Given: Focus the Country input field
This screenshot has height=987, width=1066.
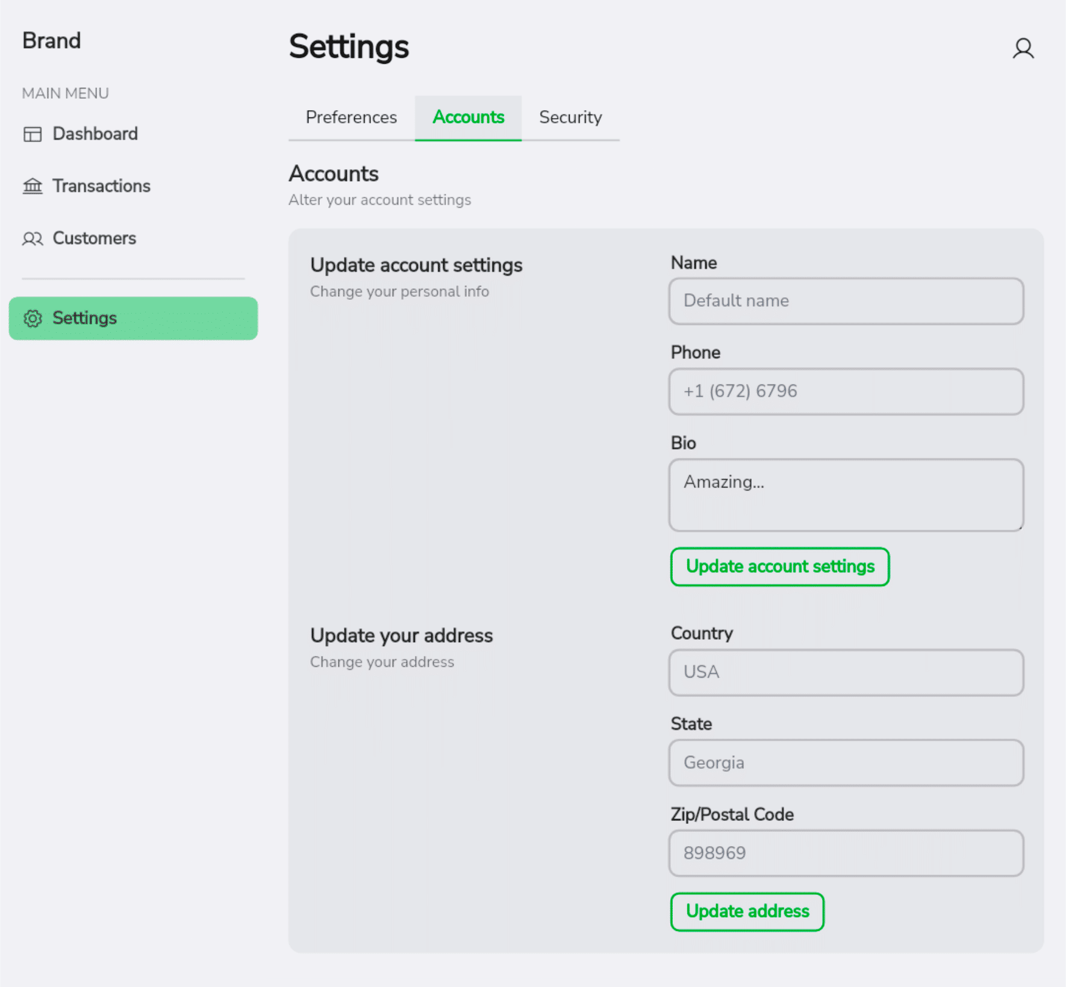Looking at the screenshot, I should (846, 672).
